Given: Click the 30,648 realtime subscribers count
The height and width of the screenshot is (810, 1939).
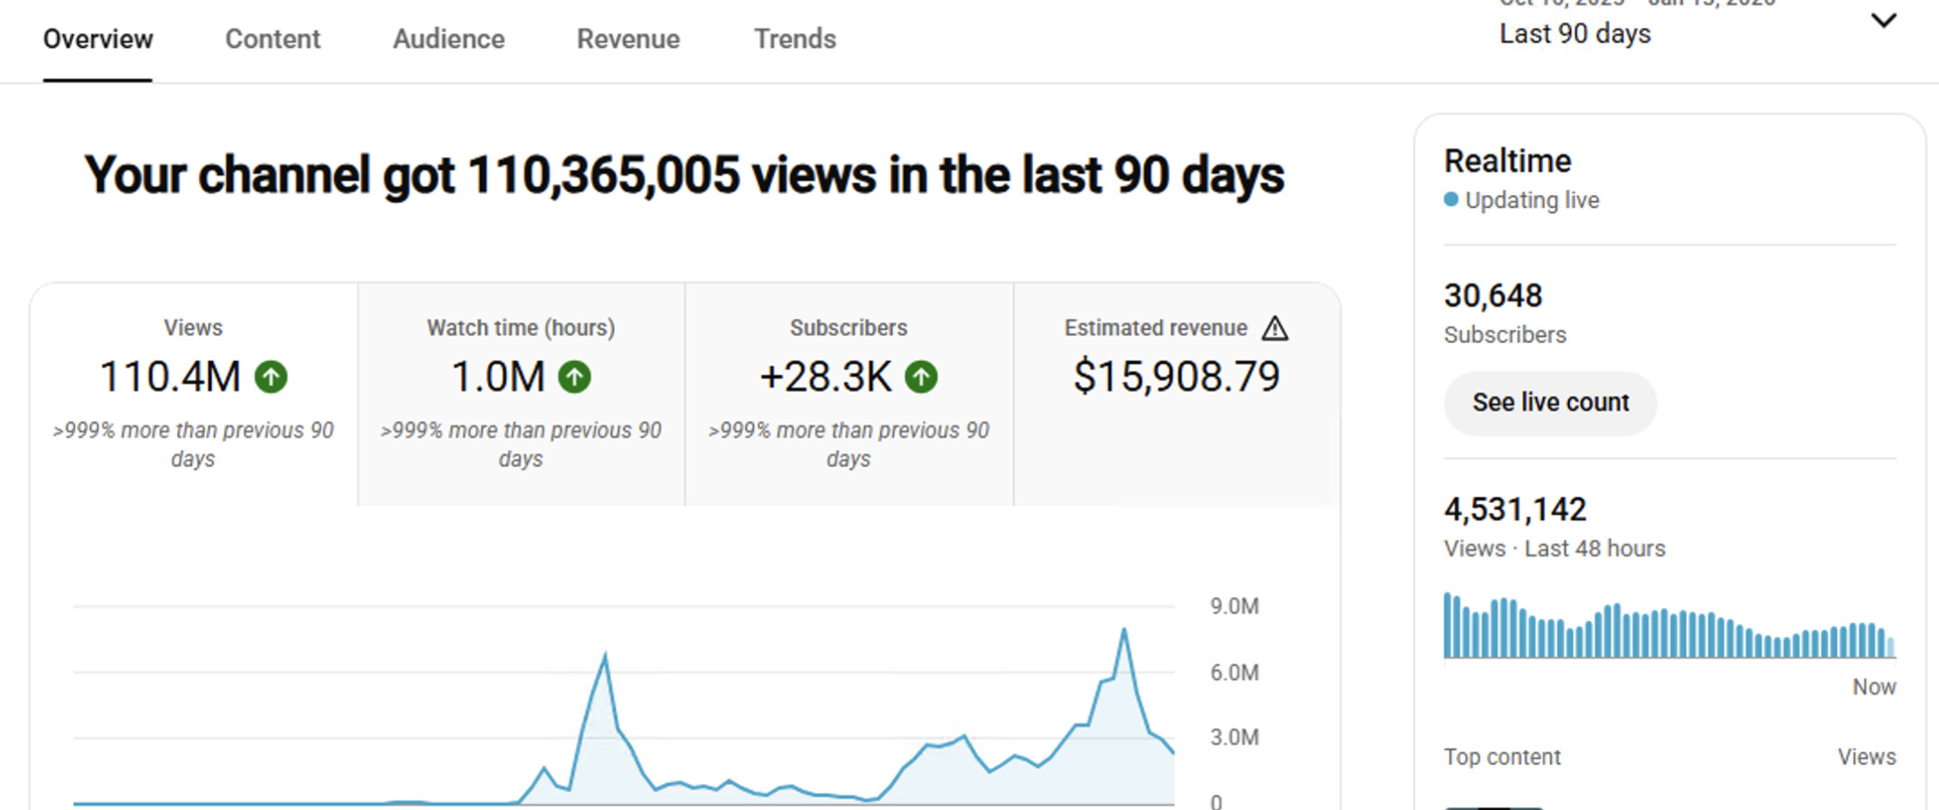Looking at the screenshot, I should click(1493, 296).
